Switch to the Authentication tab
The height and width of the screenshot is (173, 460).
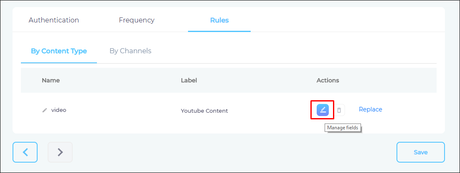tap(54, 20)
